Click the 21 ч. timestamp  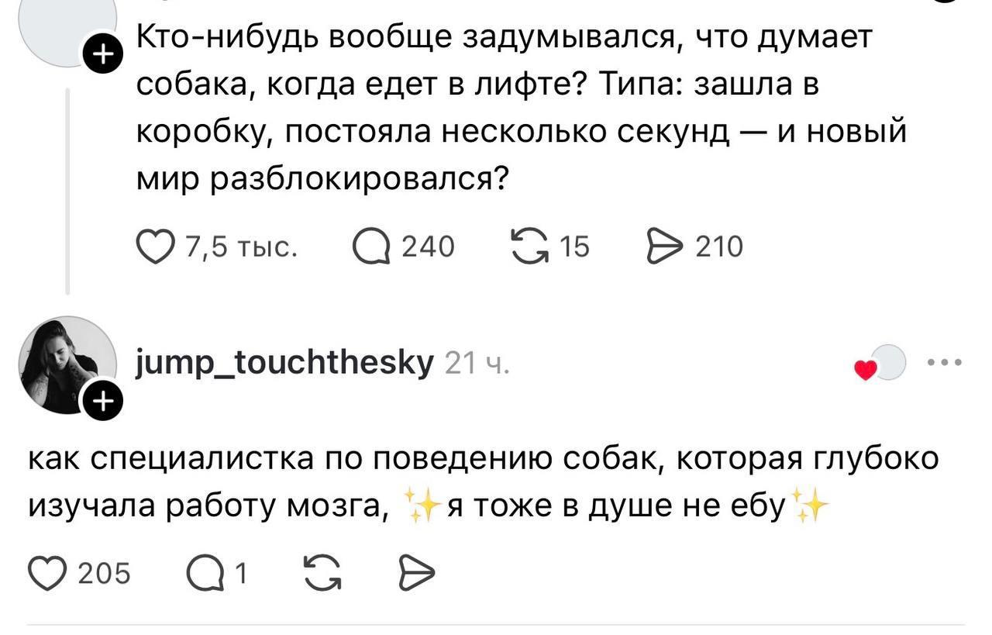(x=477, y=363)
